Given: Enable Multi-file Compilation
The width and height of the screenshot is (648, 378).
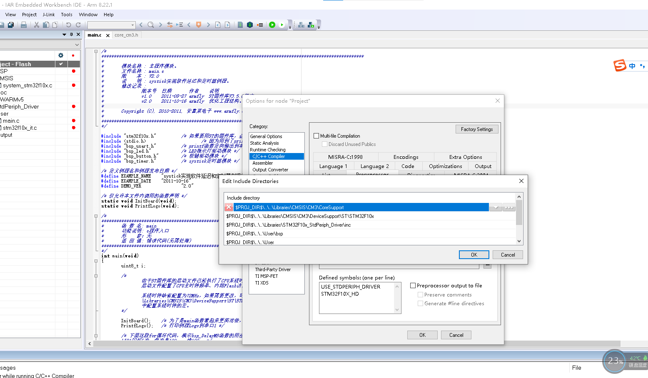Looking at the screenshot, I should 316,136.
